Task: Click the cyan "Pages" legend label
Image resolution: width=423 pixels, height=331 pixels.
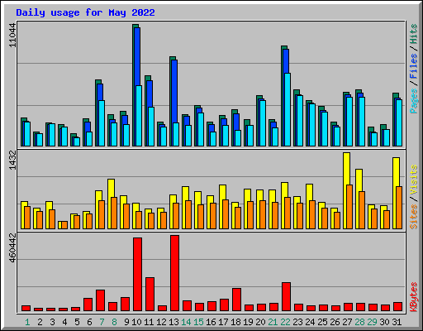Action: pyautogui.click(x=414, y=101)
